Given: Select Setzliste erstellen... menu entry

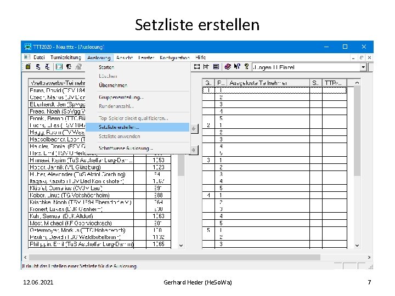Looking at the screenshot, I should [138, 127].
